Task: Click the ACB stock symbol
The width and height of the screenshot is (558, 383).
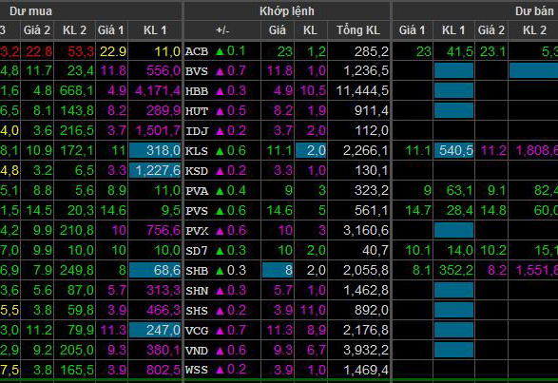Action: (x=197, y=51)
